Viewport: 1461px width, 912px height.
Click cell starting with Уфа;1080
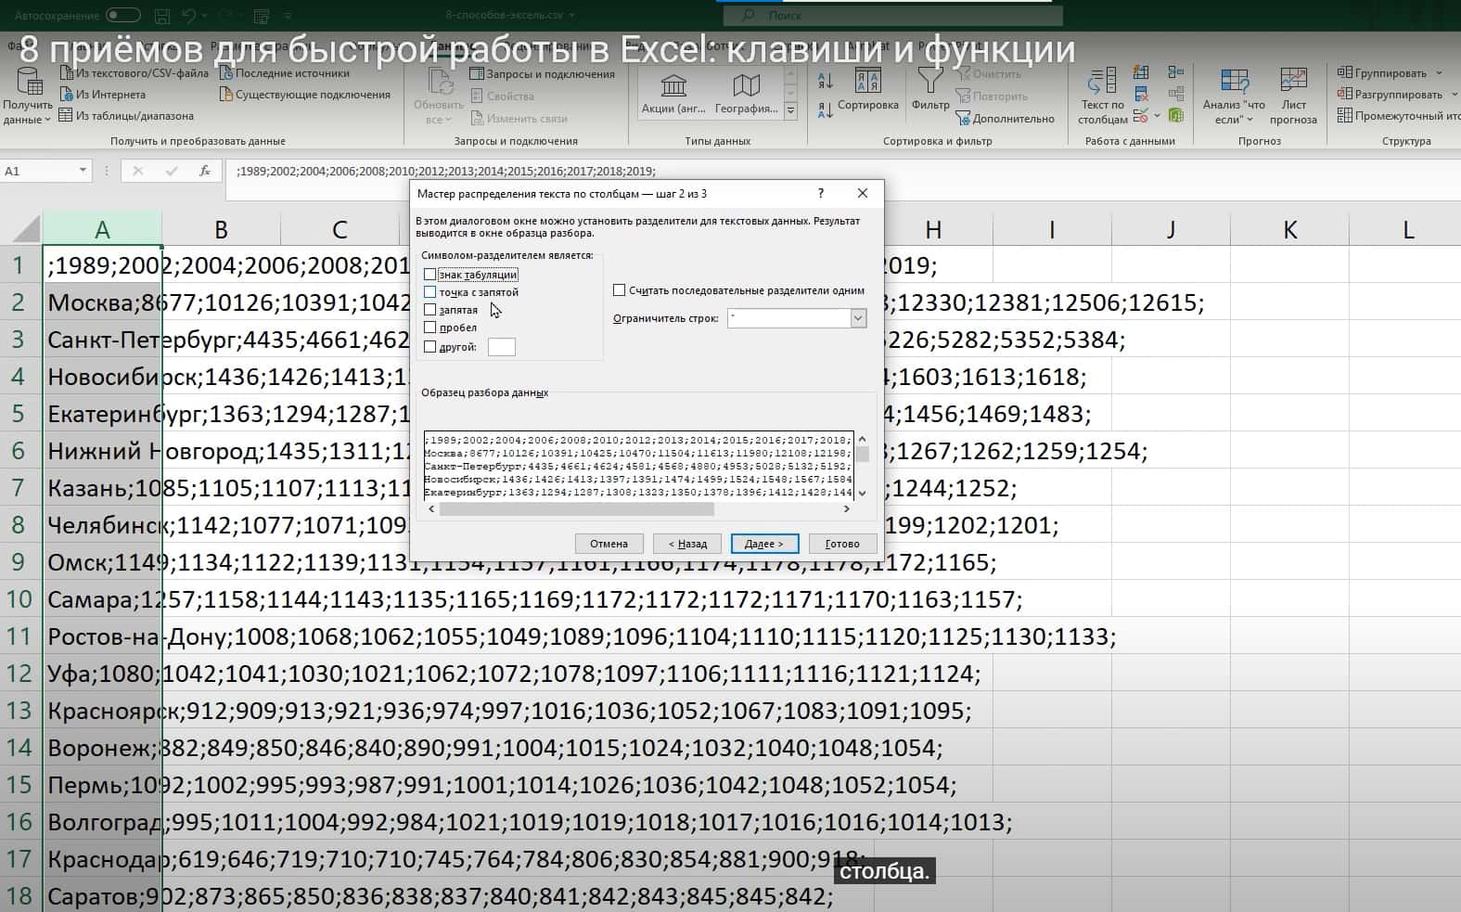102,674
